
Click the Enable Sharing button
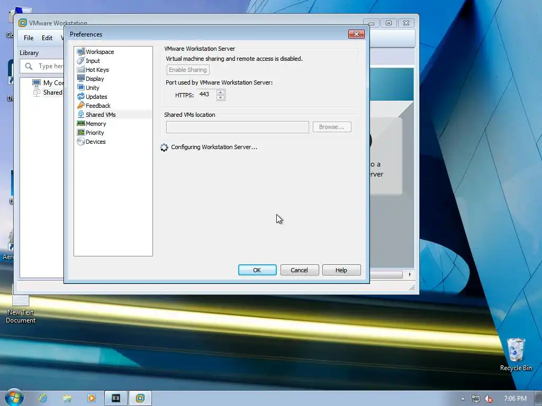pyautogui.click(x=188, y=70)
